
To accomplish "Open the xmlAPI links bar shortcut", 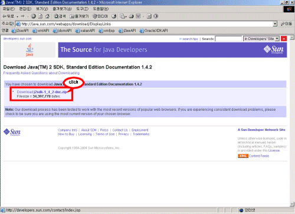I will point(41,31).
